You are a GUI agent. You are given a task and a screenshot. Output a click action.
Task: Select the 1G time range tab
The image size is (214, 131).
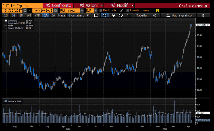point(6,15)
